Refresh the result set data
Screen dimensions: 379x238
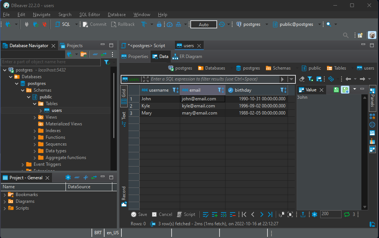click(347, 214)
